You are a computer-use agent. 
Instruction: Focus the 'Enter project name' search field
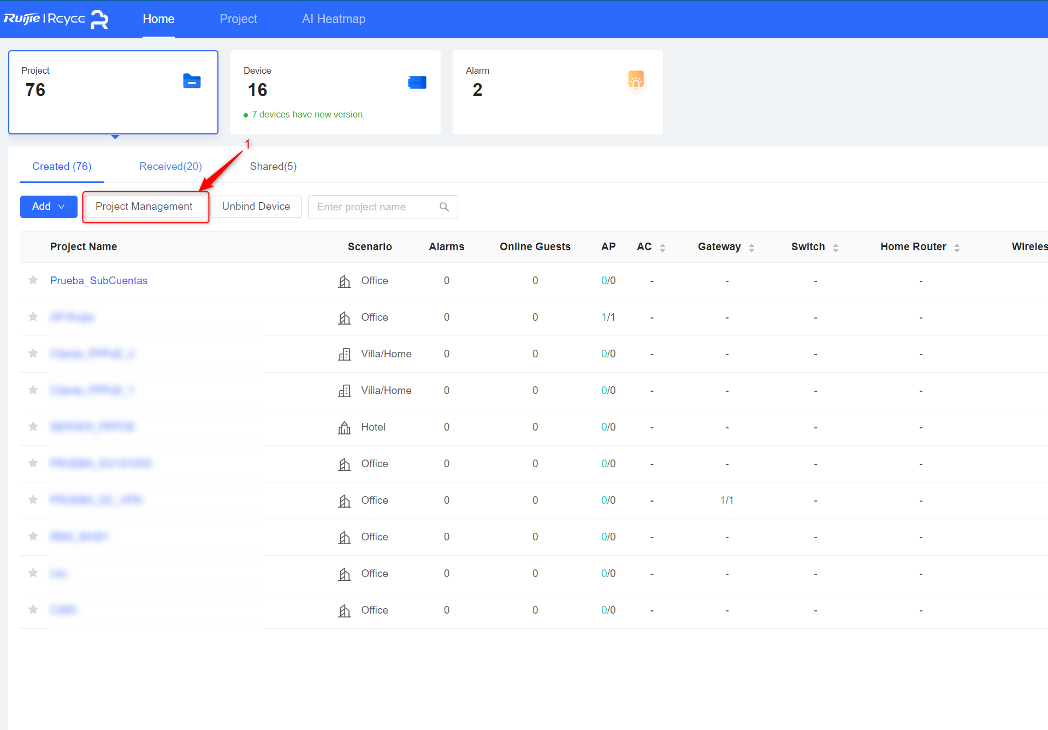tap(383, 207)
